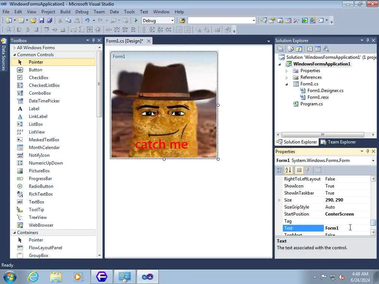Undo the last action
The height and width of the screenshot is (284, 379).
click(87, 21)
